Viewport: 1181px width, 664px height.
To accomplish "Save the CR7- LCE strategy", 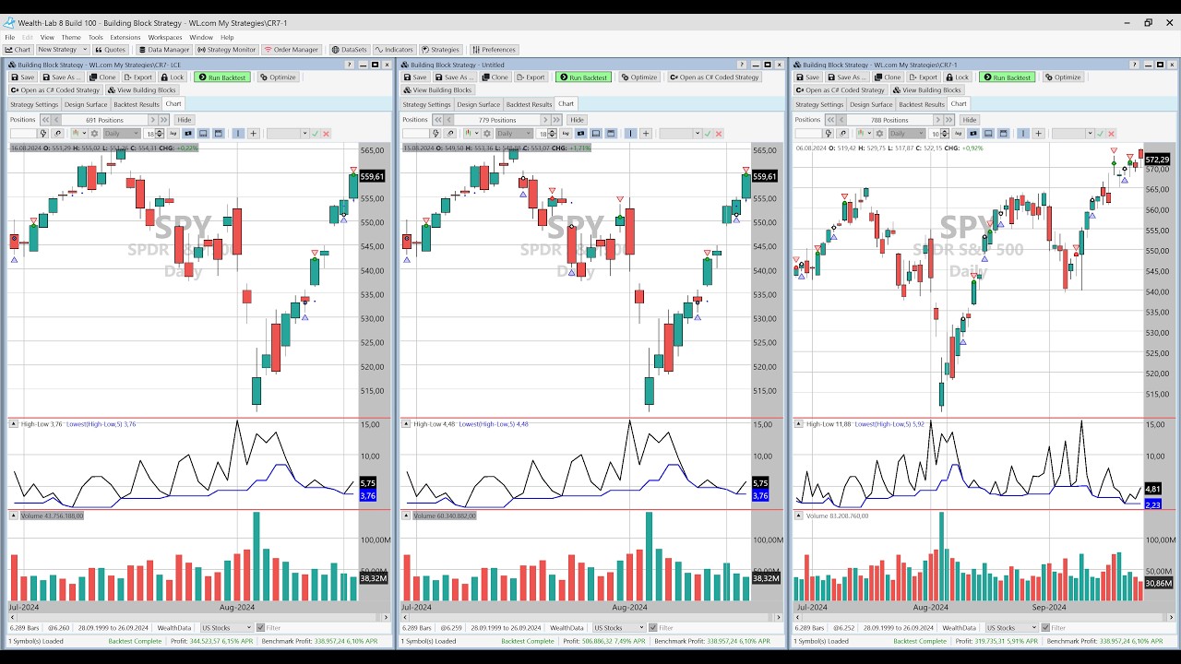I will click(23, 77).
